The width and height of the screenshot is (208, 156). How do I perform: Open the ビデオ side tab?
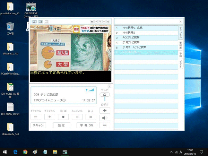click(181, 64)
